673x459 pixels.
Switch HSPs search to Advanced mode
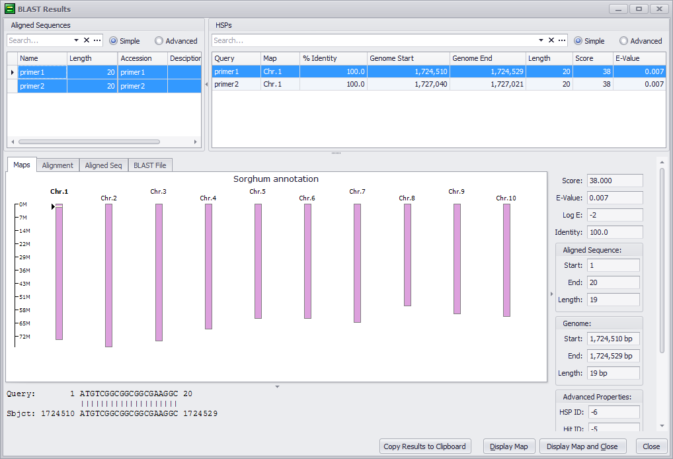623,40
